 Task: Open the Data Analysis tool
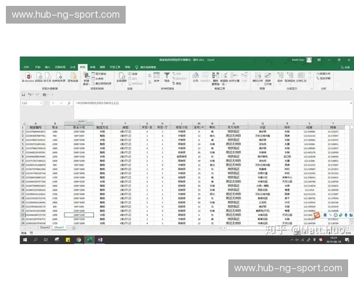coord(326,73)
